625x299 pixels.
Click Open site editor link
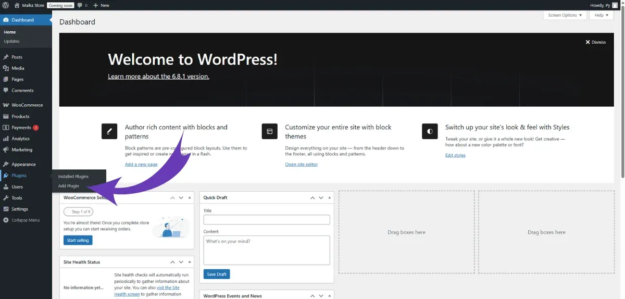point(301,165)
